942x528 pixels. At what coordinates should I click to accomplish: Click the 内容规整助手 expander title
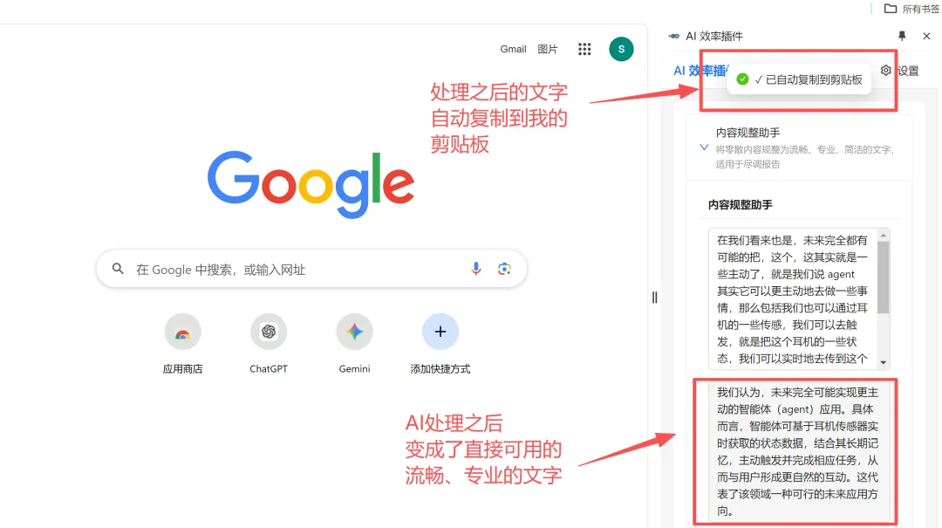[747, 133]
